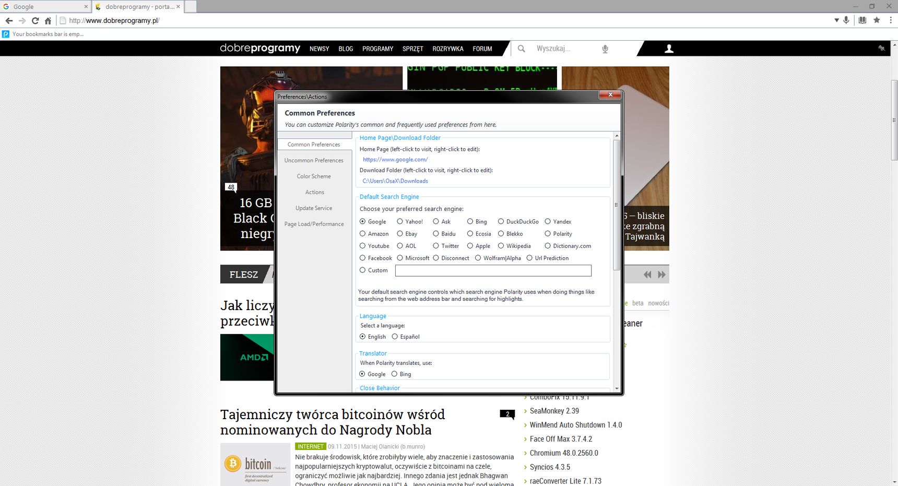Viewport: 898px width, 486px height.
Task: Click the bitcoin article thumbnail
Action: 255,465
